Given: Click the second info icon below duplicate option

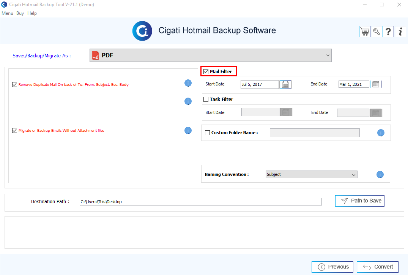Looking at the screenshot, I should point(188,101).
